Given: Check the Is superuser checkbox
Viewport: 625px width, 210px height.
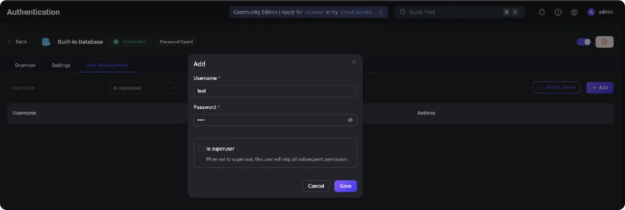Looking at the screenshot, I should click(201, 149).
